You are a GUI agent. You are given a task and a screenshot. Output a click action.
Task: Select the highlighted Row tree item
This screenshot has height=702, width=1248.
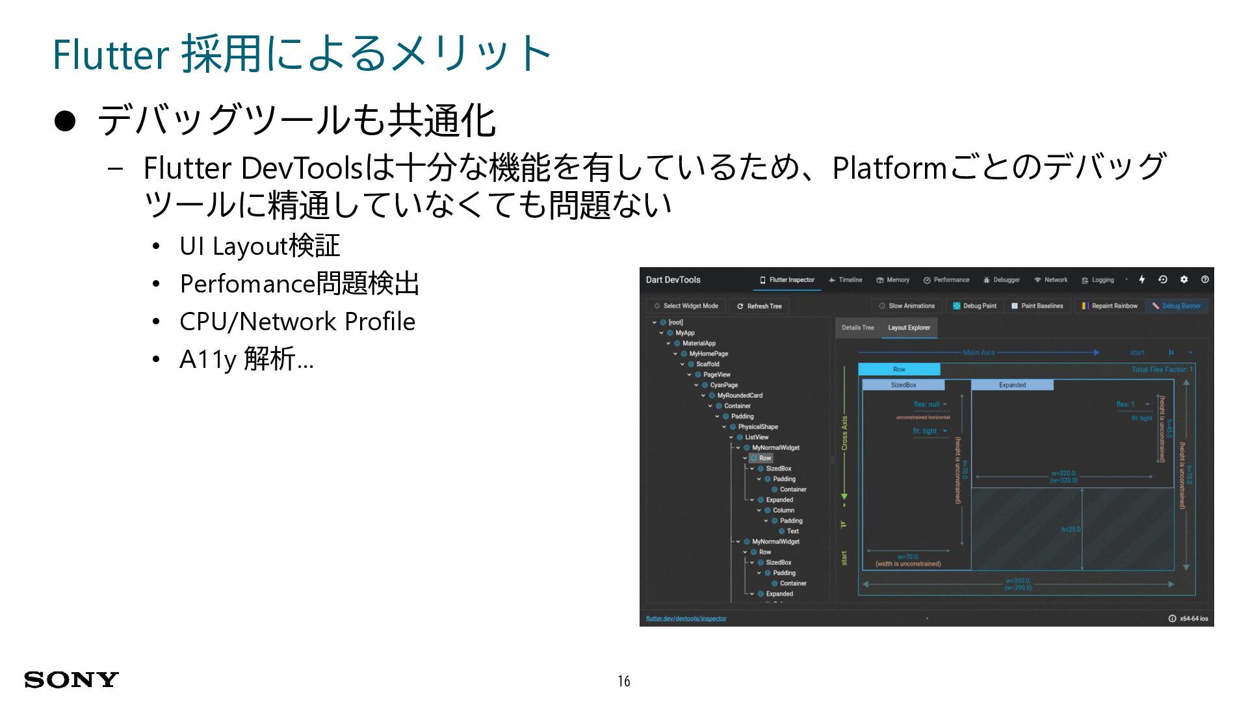tap(762, 458)
